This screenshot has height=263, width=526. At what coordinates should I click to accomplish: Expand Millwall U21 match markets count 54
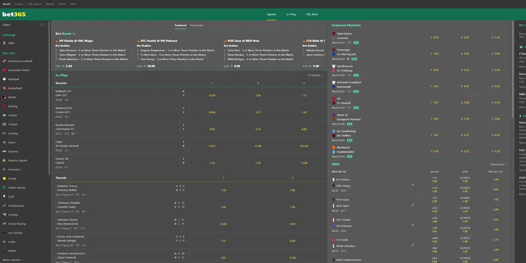(67, 100)
